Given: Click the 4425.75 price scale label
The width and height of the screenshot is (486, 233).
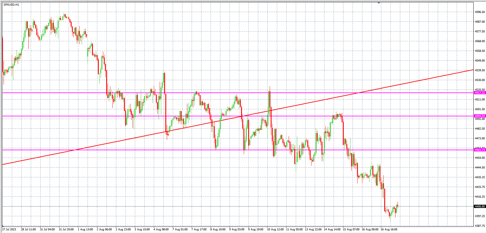Looking at the screenshot, I should tap(479, 187).
